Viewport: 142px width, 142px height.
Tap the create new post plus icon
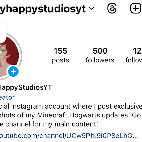coord(136,8)
